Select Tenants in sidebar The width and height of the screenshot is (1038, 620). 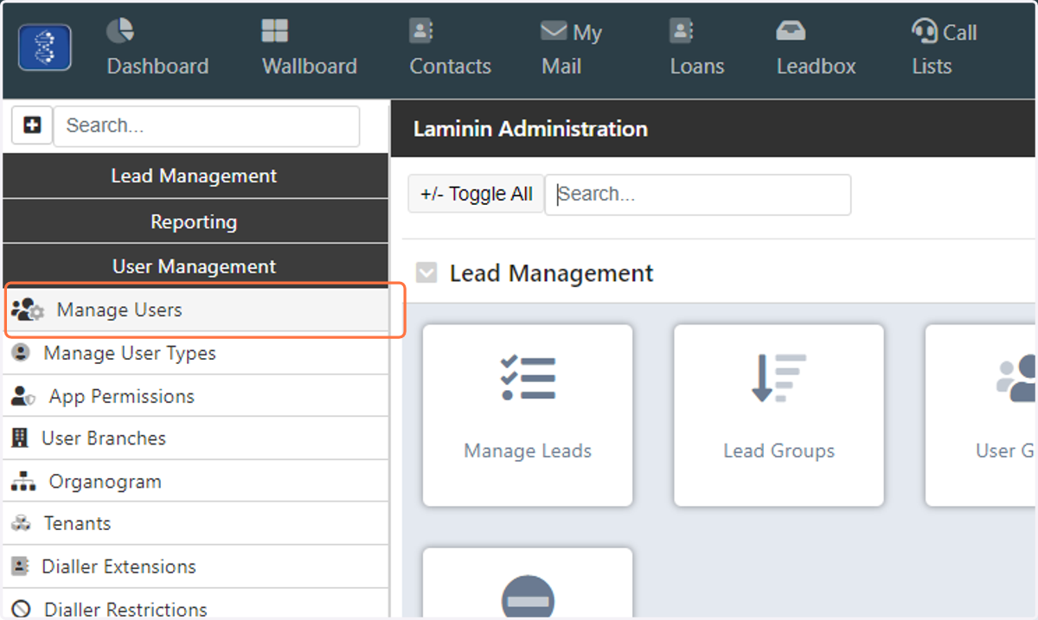195,523
